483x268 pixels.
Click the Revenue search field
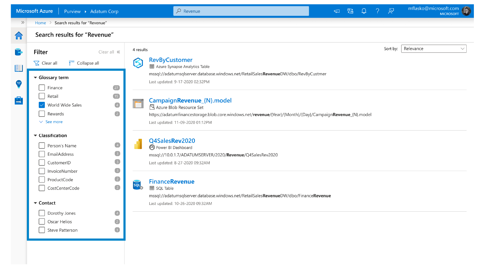(x=241, y=11)
